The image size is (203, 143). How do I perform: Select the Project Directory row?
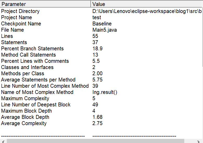101,11
